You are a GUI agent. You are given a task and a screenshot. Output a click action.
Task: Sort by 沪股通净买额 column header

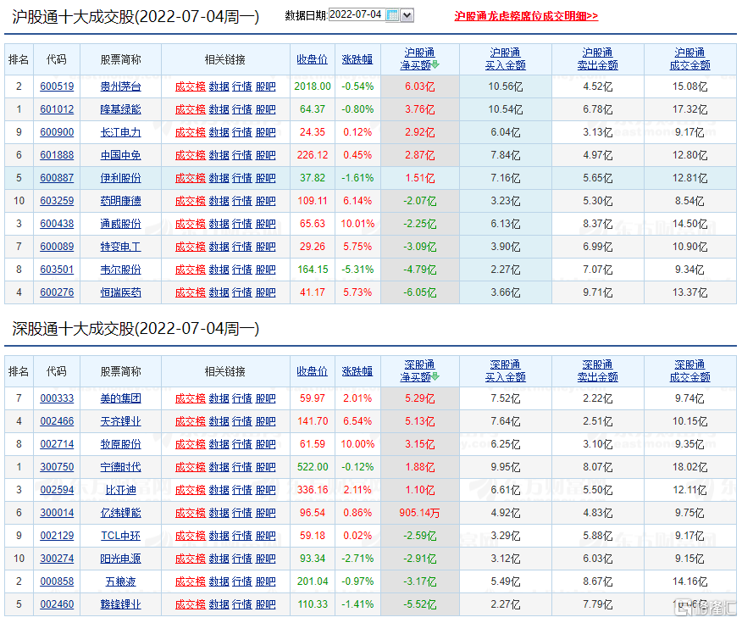420,59
